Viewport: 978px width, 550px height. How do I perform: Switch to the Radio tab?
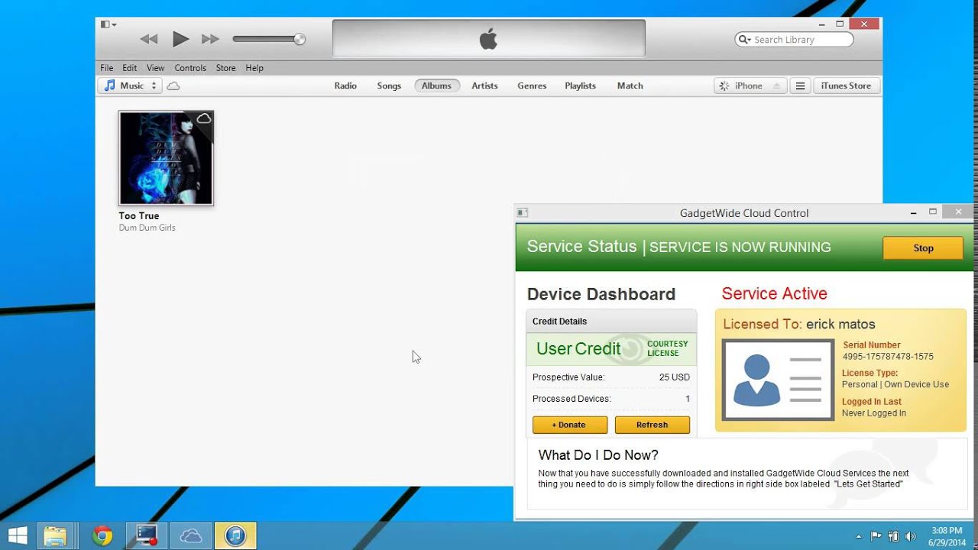pos(345,86)
